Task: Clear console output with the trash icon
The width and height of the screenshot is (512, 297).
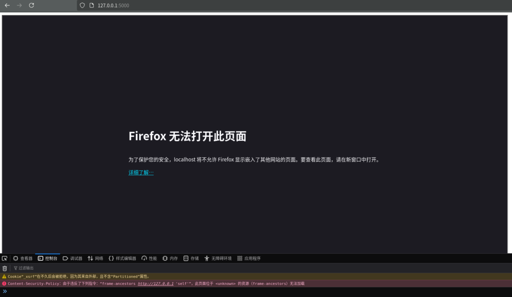Action: point(5,268)
